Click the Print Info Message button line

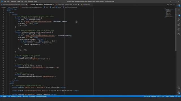click(x=39, y=87)
